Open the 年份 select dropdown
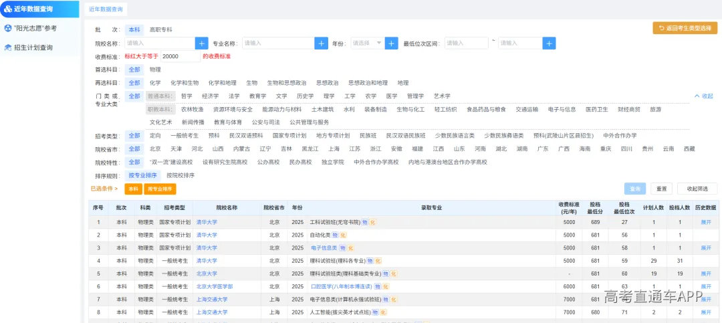 click(367, 43)
